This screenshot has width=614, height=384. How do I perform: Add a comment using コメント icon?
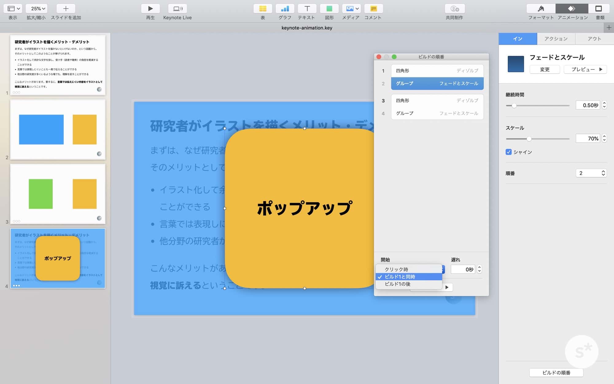tap(373, 9)
